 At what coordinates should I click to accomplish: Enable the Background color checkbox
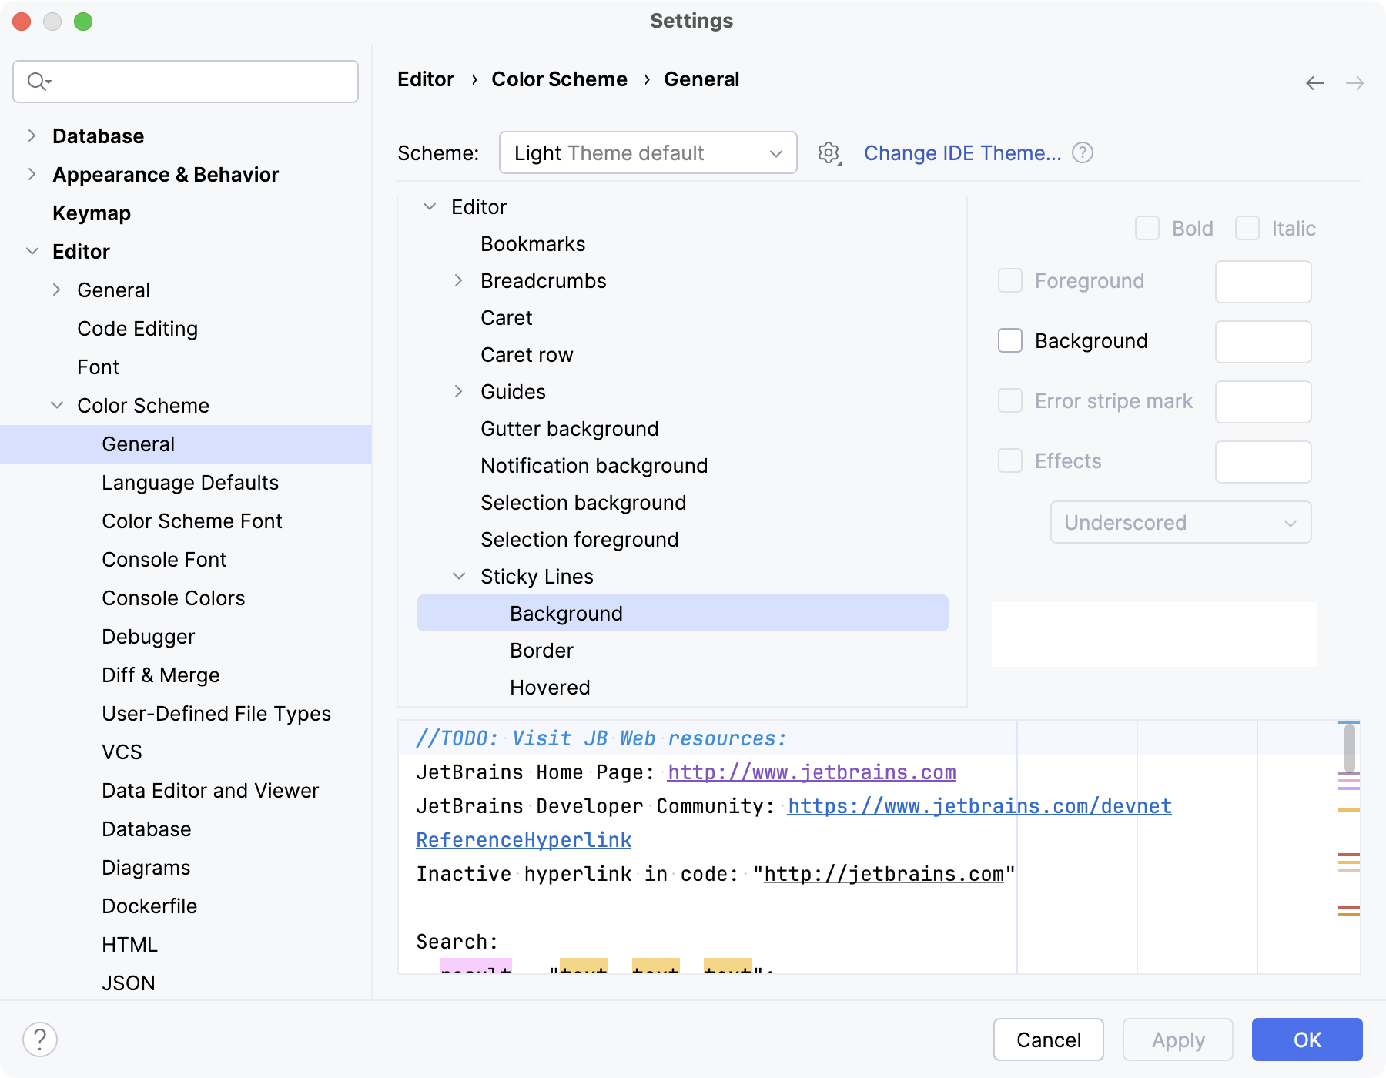(1010, 341)
